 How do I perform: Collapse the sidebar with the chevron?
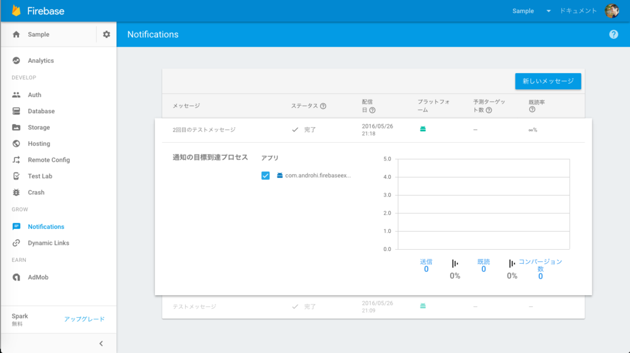(x=102, y=343)
